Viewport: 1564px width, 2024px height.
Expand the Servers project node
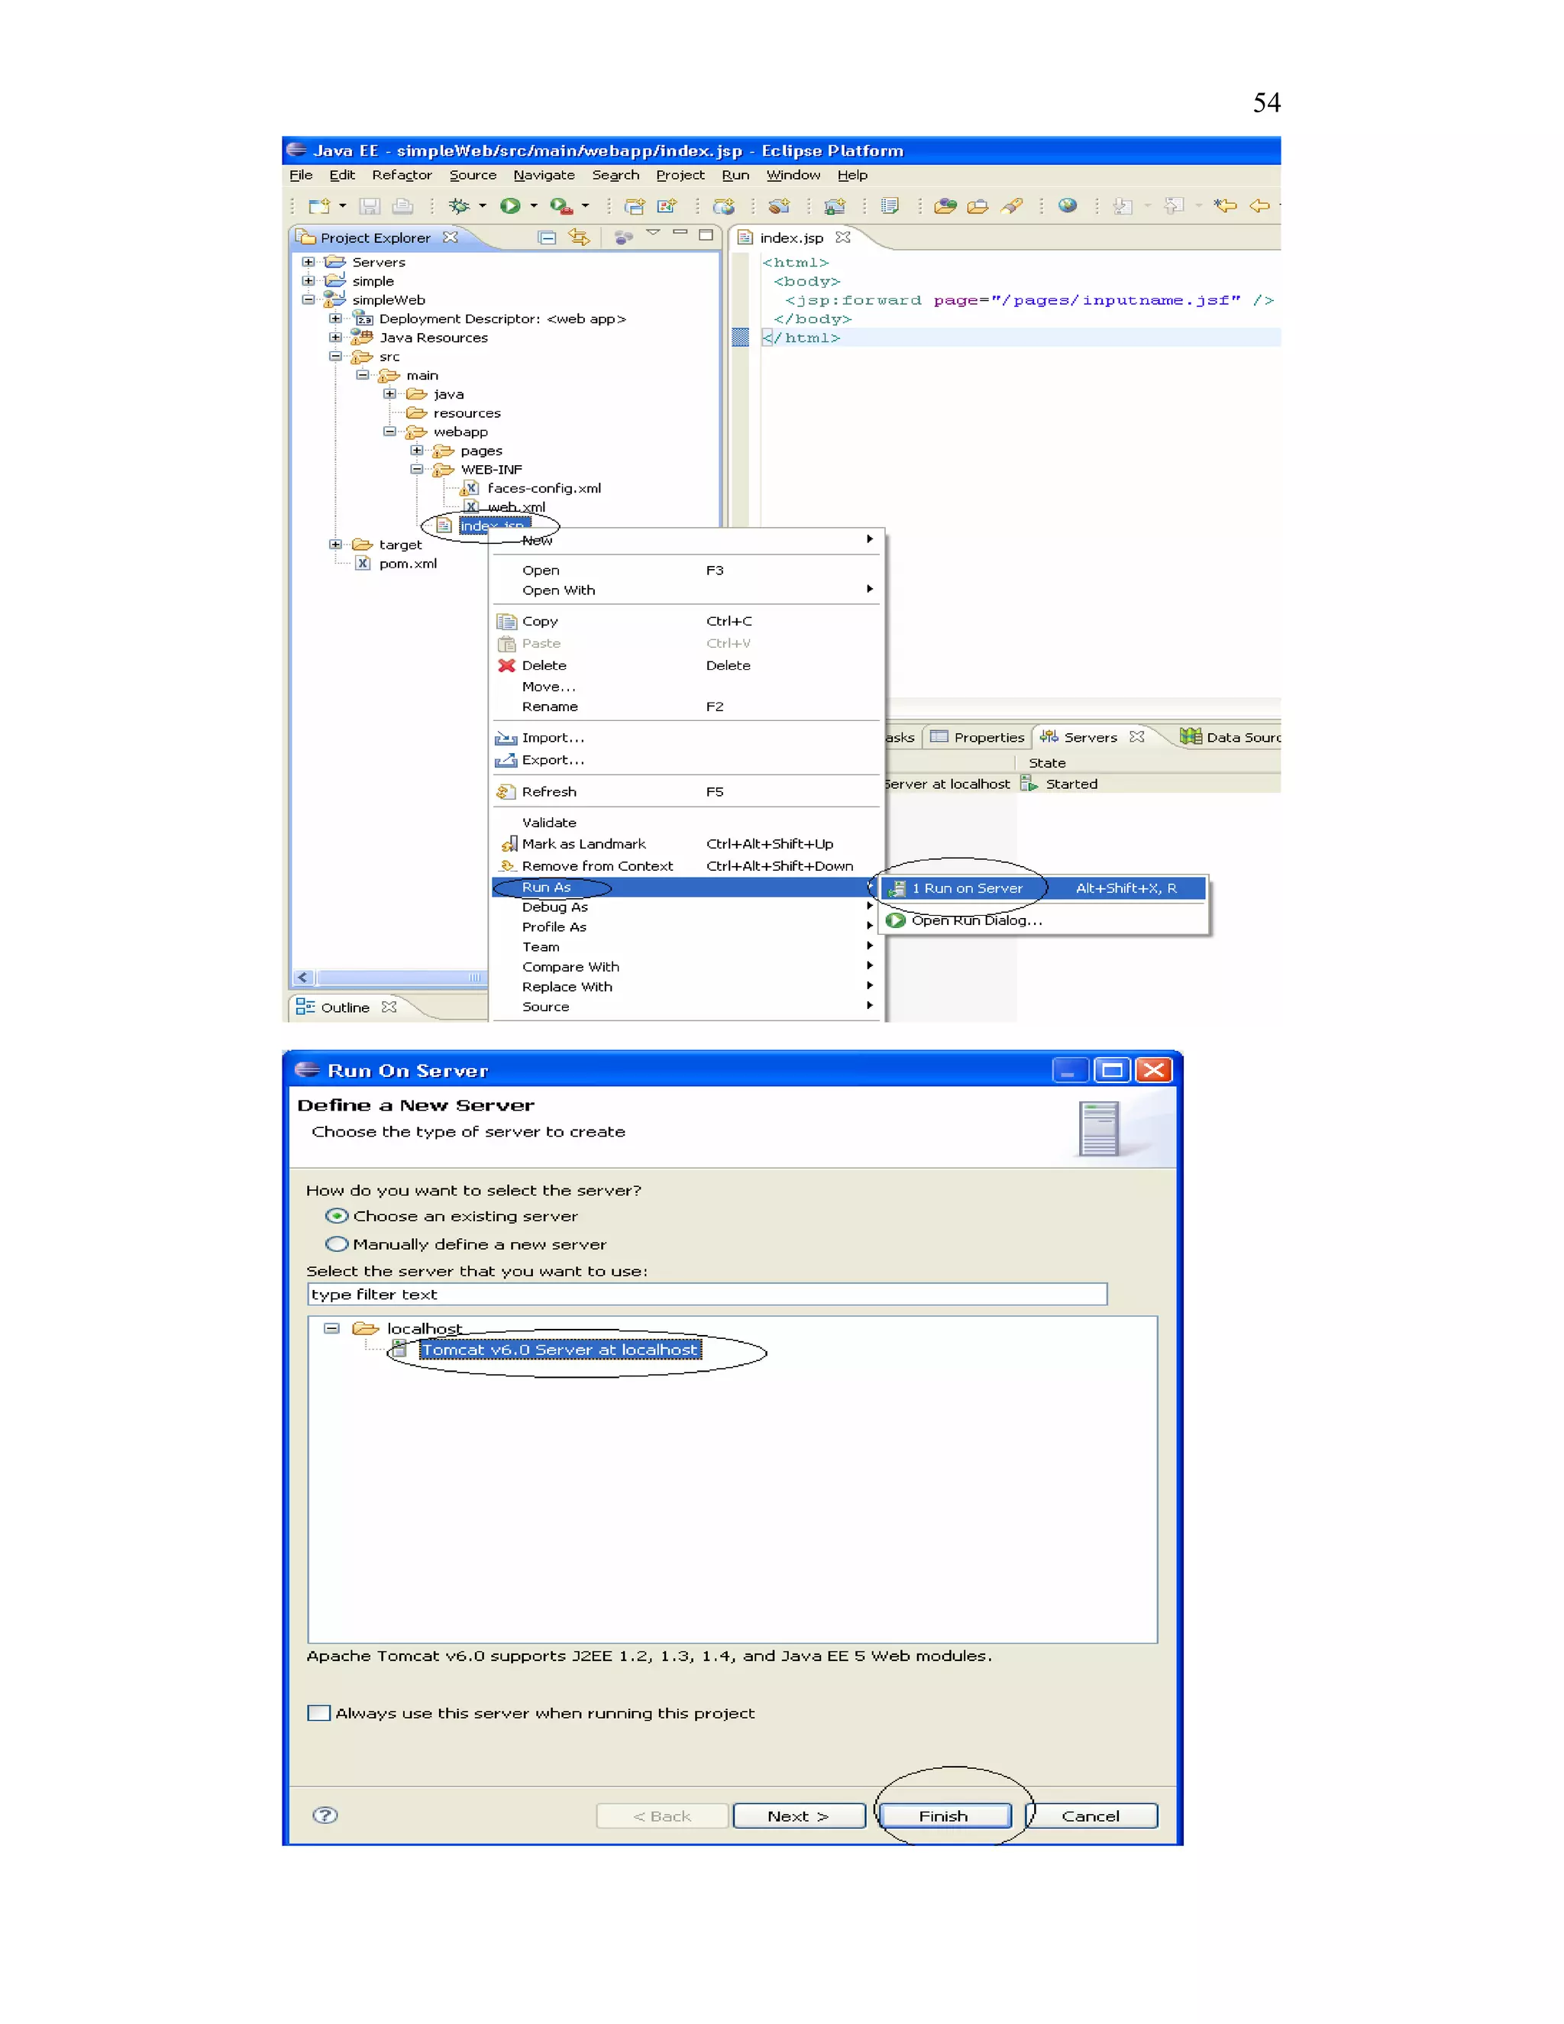point(309,262)
